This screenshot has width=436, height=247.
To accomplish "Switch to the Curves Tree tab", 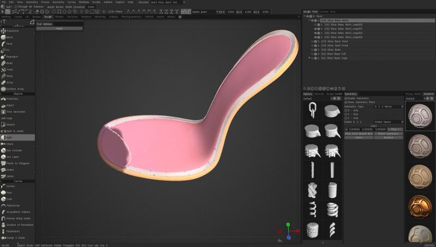I will pyautogui.click(x=328, y=11).
